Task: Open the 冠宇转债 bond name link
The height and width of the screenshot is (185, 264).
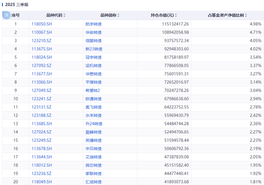Action: point(94,57)
